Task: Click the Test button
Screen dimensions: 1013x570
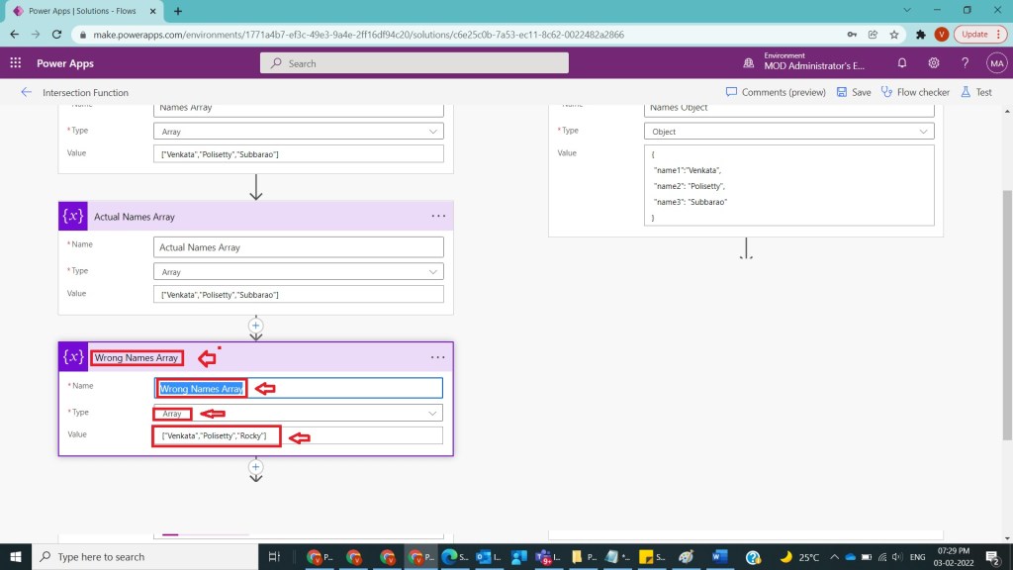Action: [975, 92]
